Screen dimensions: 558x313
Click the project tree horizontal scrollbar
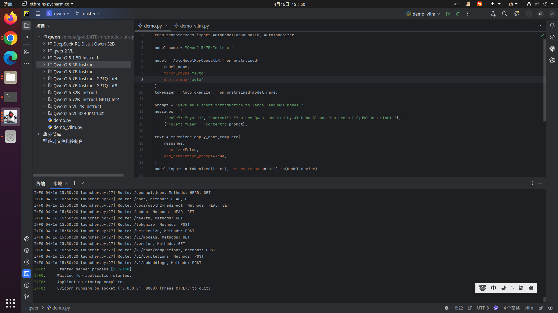pos(78,175)
